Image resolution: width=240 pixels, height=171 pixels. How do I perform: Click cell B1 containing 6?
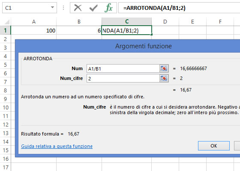79,30
